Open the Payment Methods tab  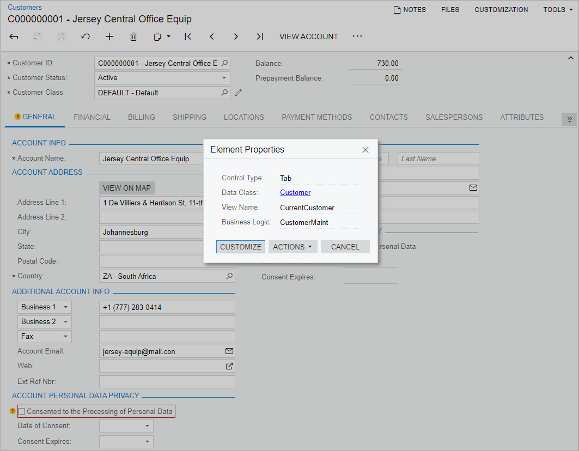point(316,117)
